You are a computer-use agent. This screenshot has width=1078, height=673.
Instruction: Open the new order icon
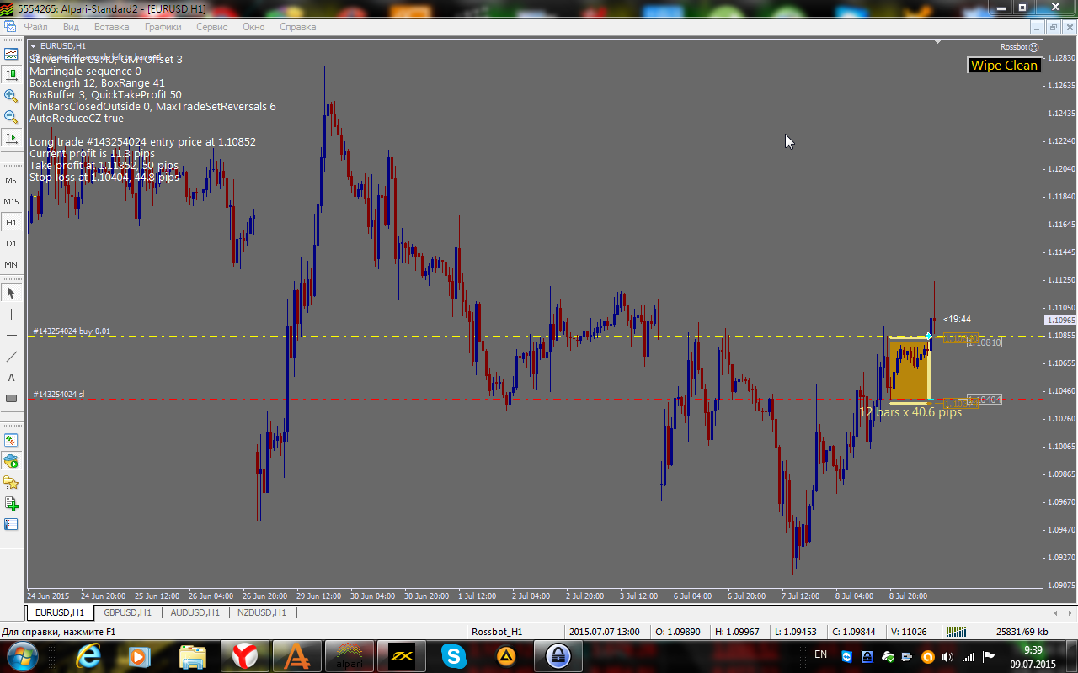pyautogui.click(x=11, y=440)
